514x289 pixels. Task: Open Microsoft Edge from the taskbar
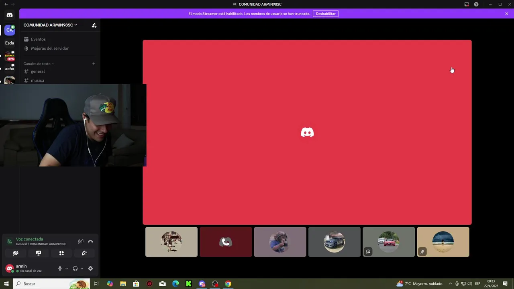(x=175, y=284)
